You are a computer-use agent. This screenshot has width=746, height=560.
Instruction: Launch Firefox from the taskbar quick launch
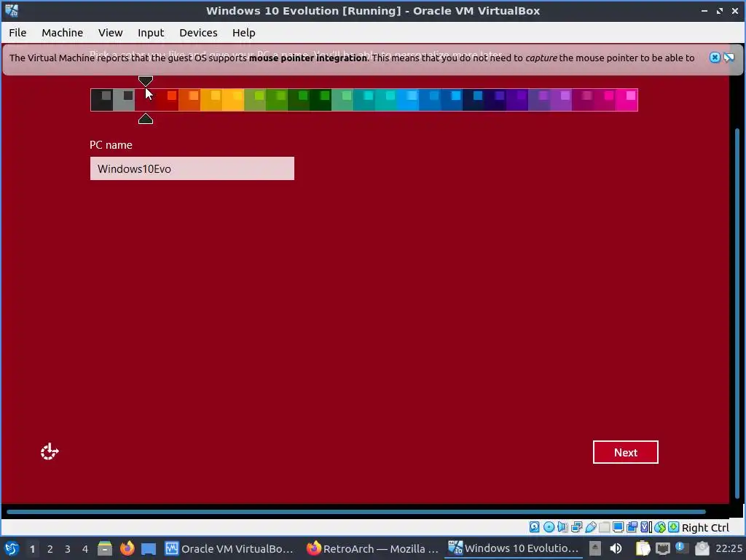tap(127, 548)
